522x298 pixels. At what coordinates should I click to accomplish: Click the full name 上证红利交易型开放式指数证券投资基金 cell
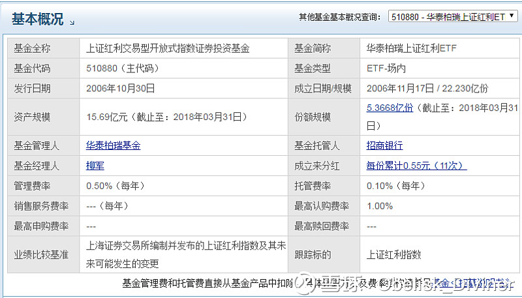point(168,48)
